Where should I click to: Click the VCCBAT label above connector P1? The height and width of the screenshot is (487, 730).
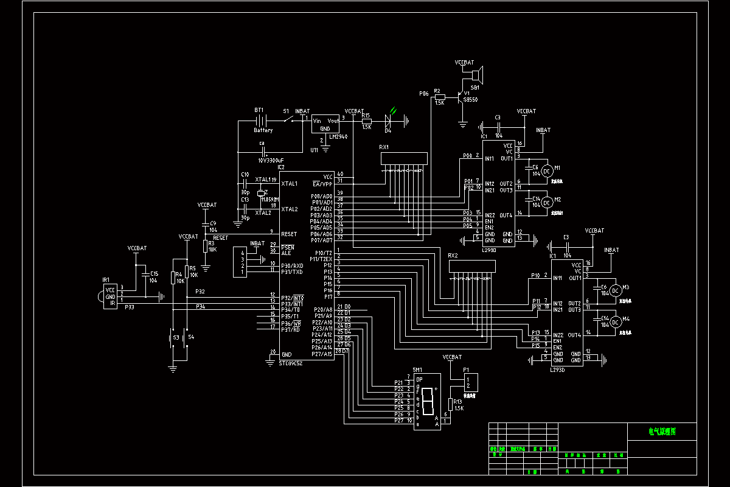tap(452, 357)
